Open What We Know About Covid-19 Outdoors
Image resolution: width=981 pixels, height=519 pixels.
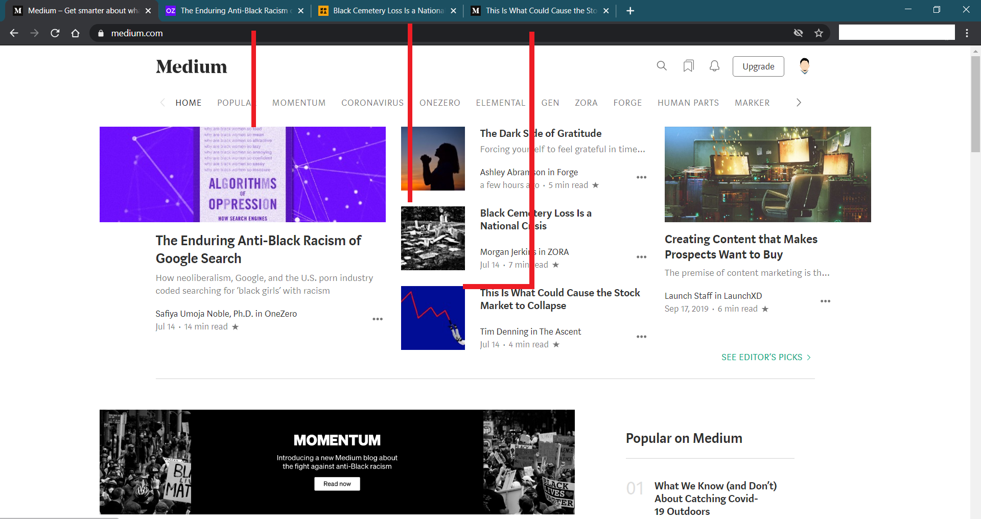click(x=715, y=498)
